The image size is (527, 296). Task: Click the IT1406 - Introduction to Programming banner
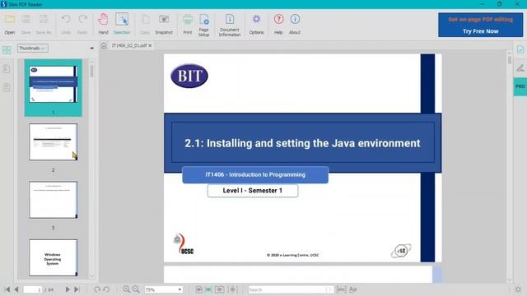click(x=255, y=175)
